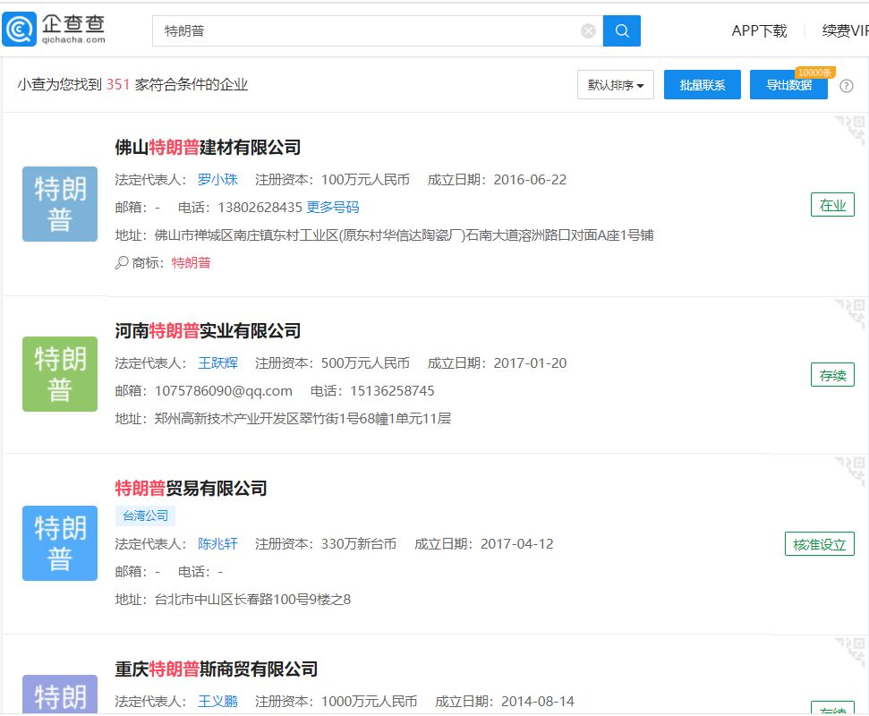Open the 续费VIP menu item
Viewport: 869px width, 716px height.
pos(845,31)
